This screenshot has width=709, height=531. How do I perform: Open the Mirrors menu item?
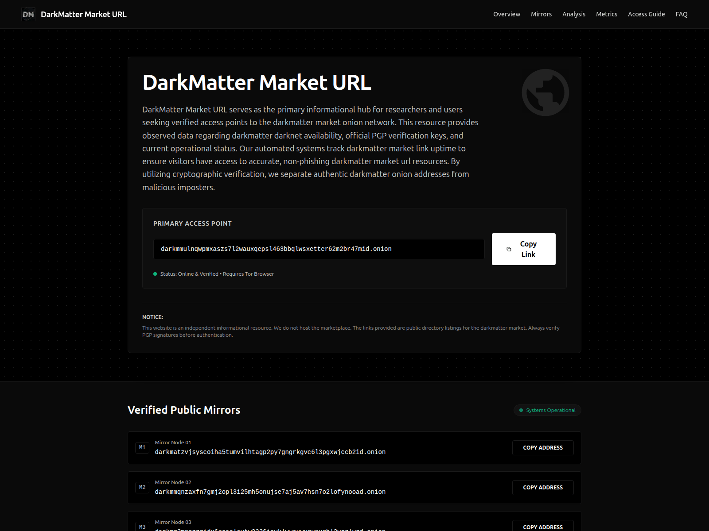(x=541, y=14)
